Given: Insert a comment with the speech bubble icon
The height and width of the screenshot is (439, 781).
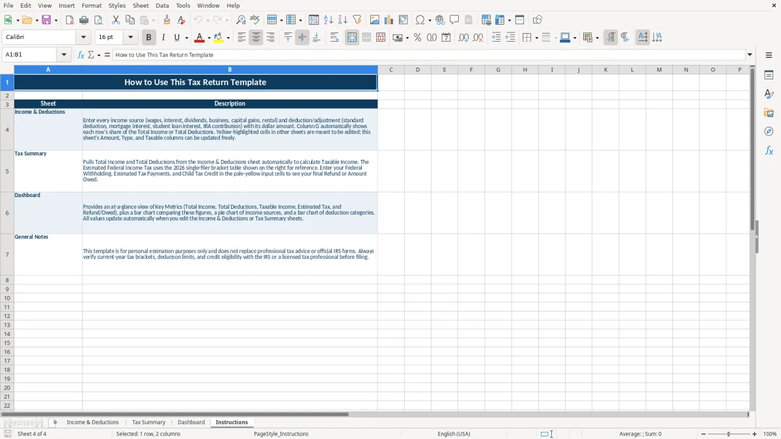Looking at the screenshot, I should (454, 20).
